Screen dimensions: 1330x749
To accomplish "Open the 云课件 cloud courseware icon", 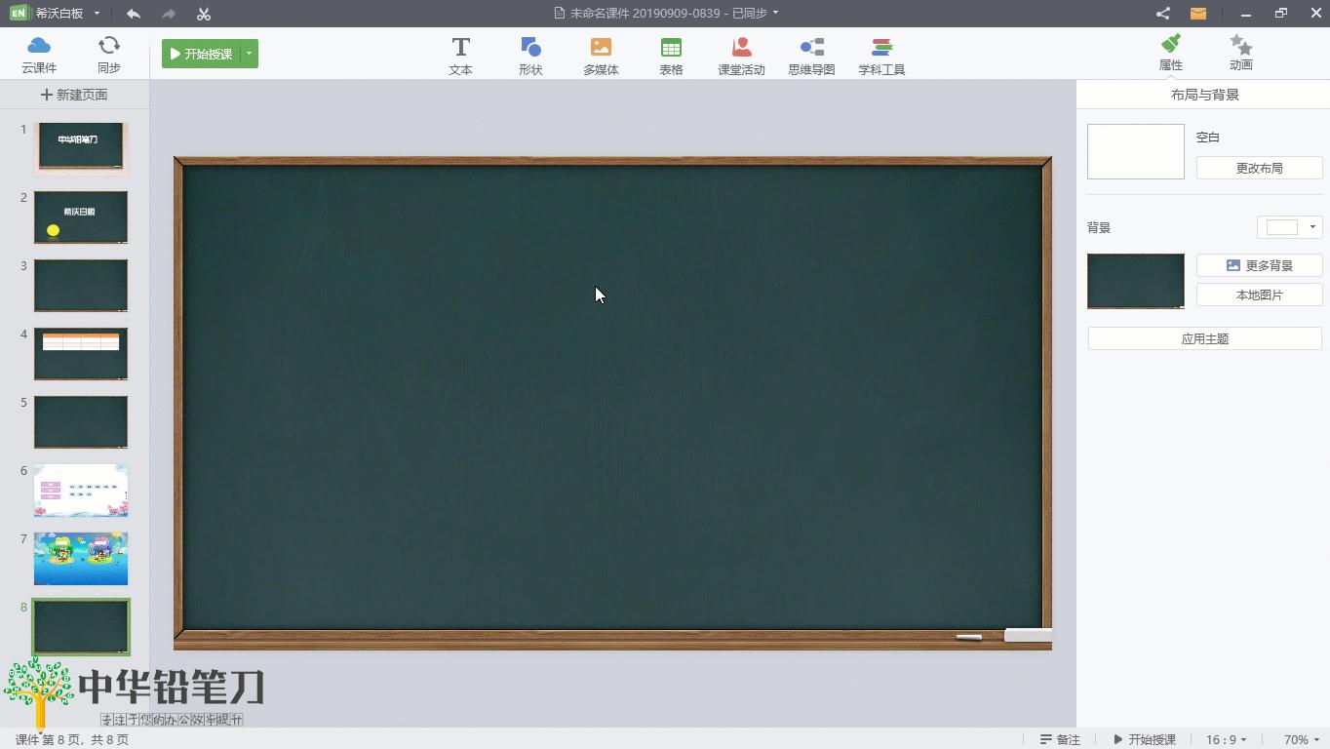I will (39, 55).
